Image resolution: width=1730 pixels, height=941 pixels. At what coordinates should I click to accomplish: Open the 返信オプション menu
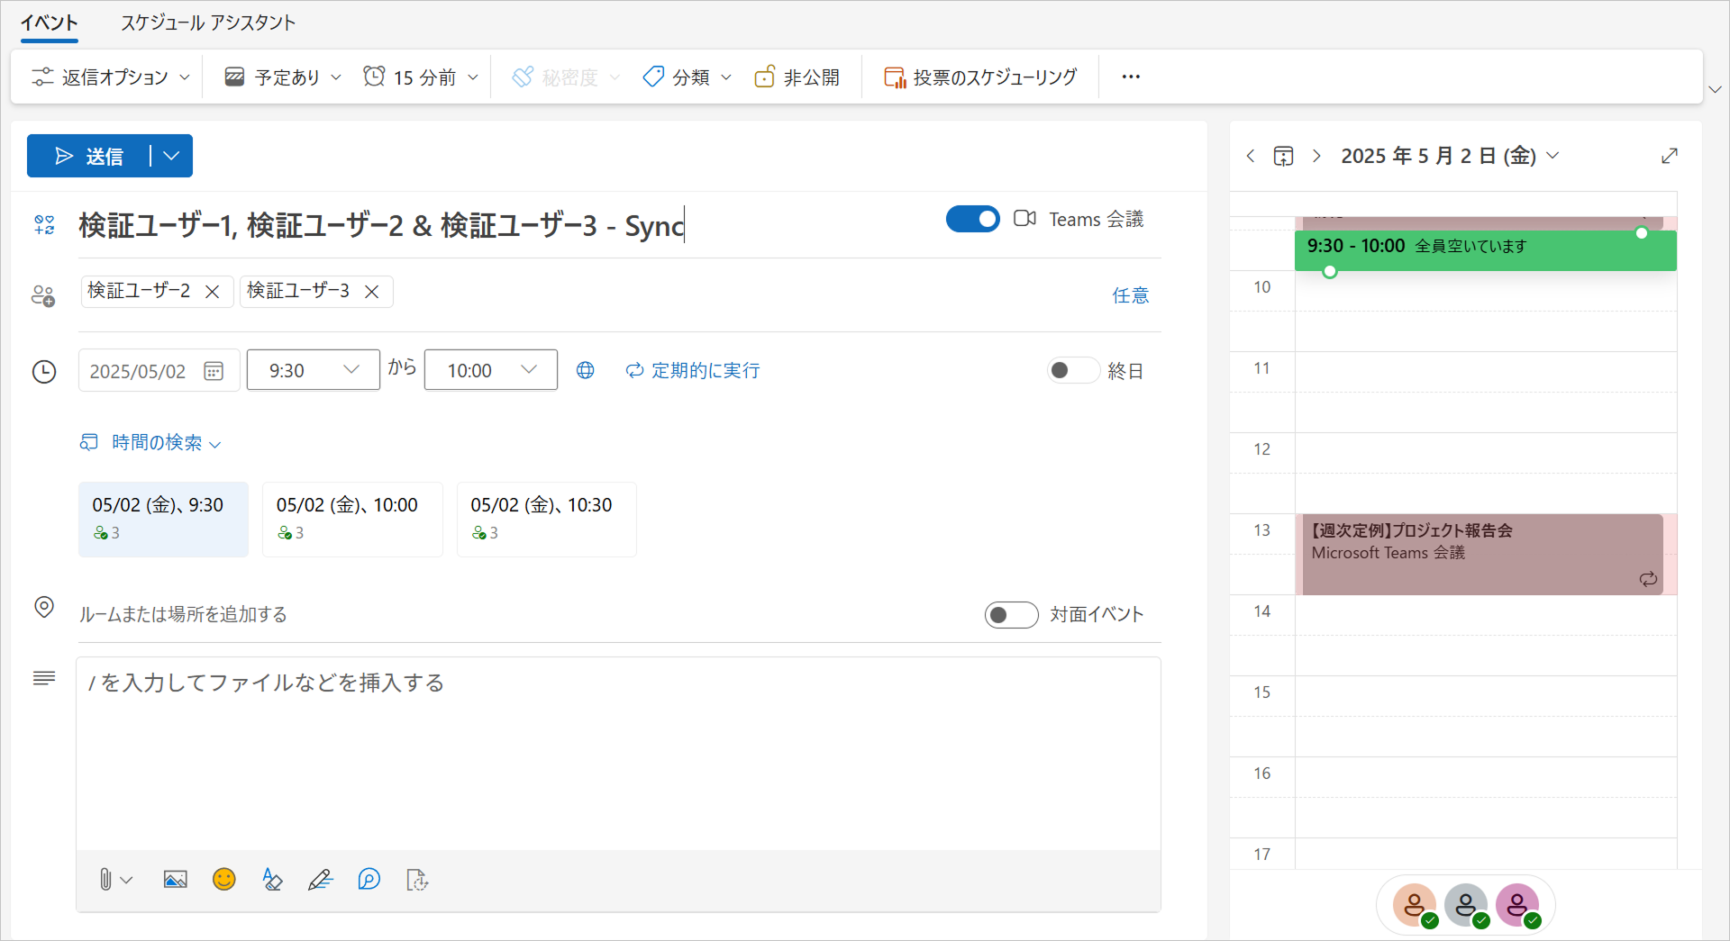(x=111, y=77)
